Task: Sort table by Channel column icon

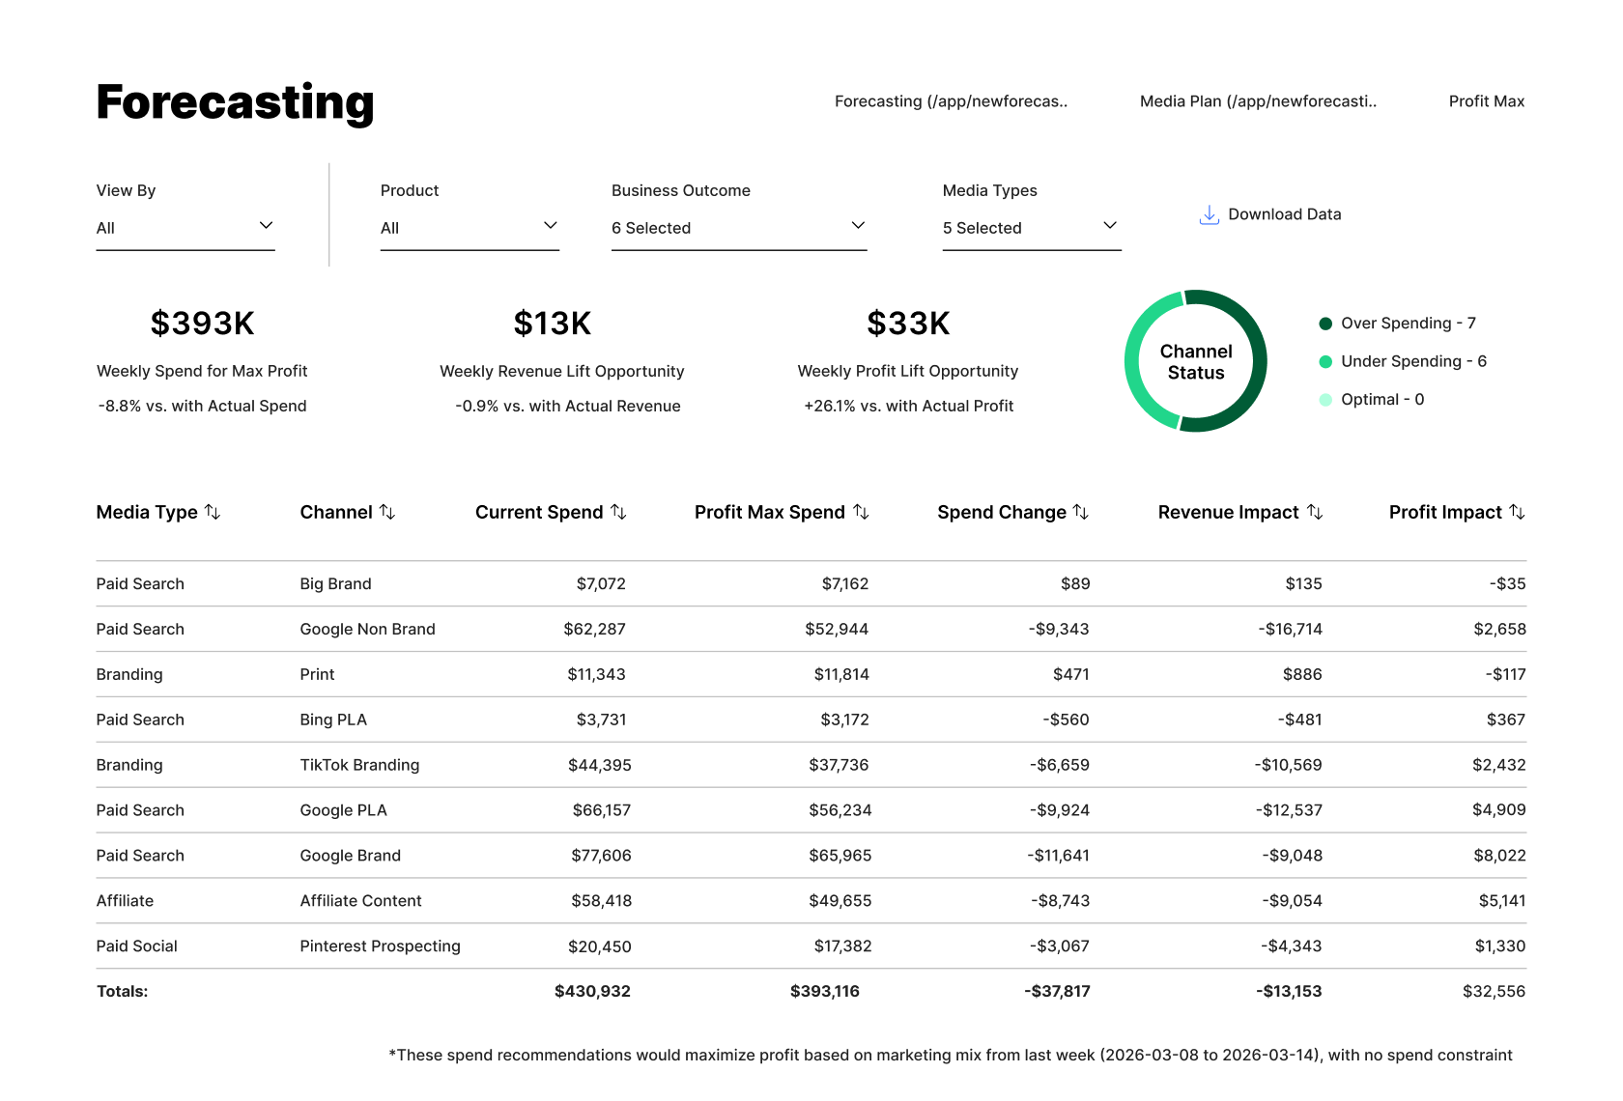Action: tap(387, 512)
